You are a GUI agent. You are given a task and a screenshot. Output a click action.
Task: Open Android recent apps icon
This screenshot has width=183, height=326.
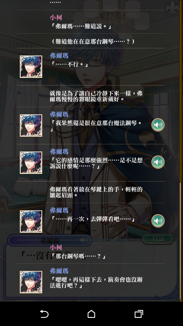pos(139,314)
